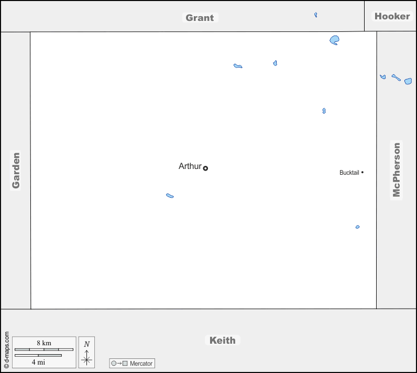Click the small lake southwest of Arthur
Image resolution: width=417 pixels, height=373 pixels.
click(x=170, y=196)
